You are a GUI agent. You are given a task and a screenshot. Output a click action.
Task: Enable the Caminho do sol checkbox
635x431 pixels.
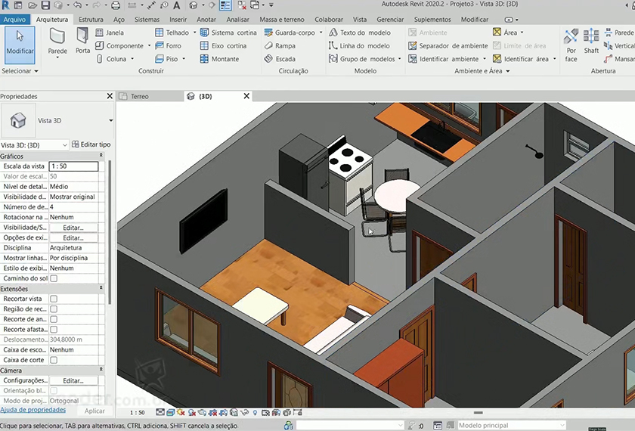(x=54, y=278)
